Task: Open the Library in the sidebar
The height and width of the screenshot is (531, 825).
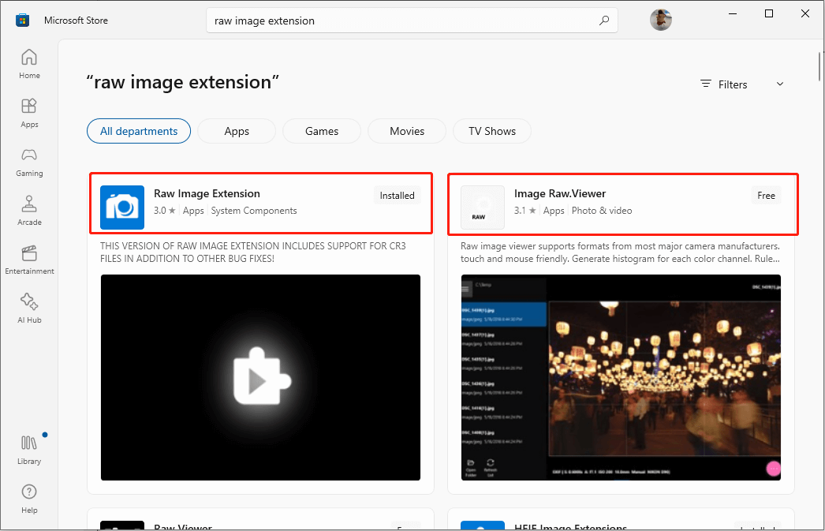Action: pyautogui.click(x=29, y=450)
